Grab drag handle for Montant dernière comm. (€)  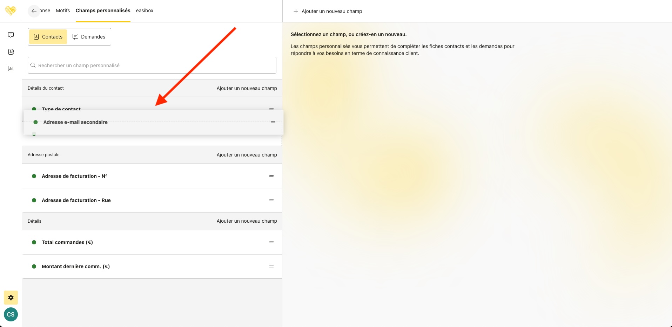[271, 266]
